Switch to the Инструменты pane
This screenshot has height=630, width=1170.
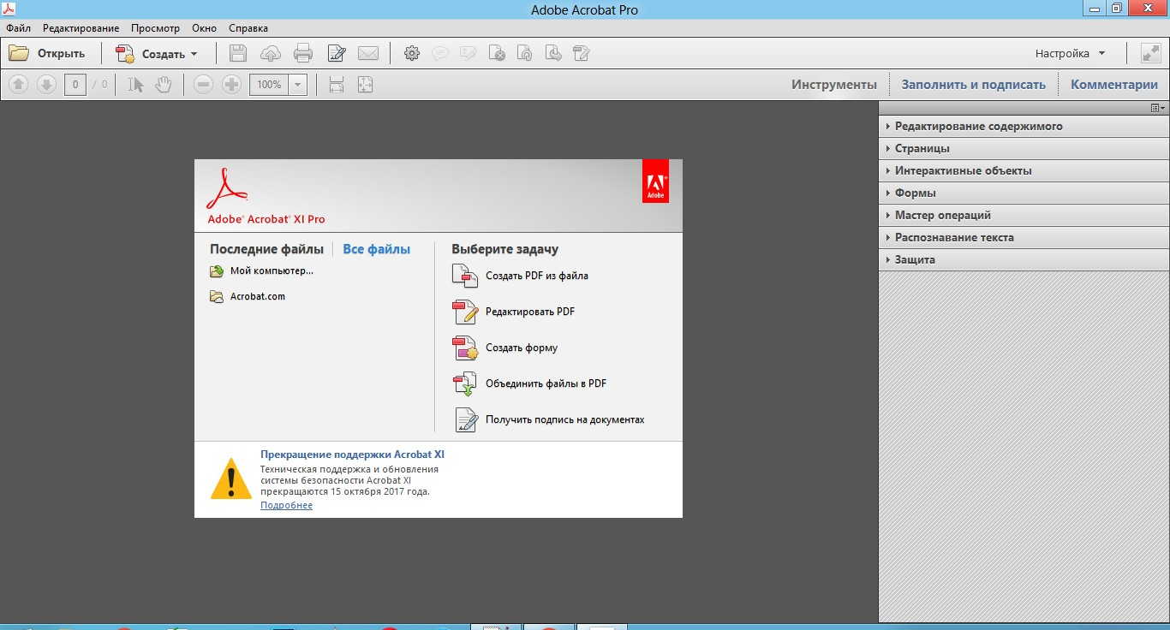(834, 84)
